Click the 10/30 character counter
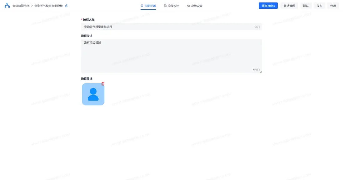This screenshot has height=180, width=343. coord(256,27)
